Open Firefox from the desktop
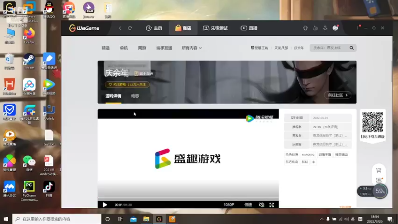This screenshot has width=398, height=224. point(29,36)
